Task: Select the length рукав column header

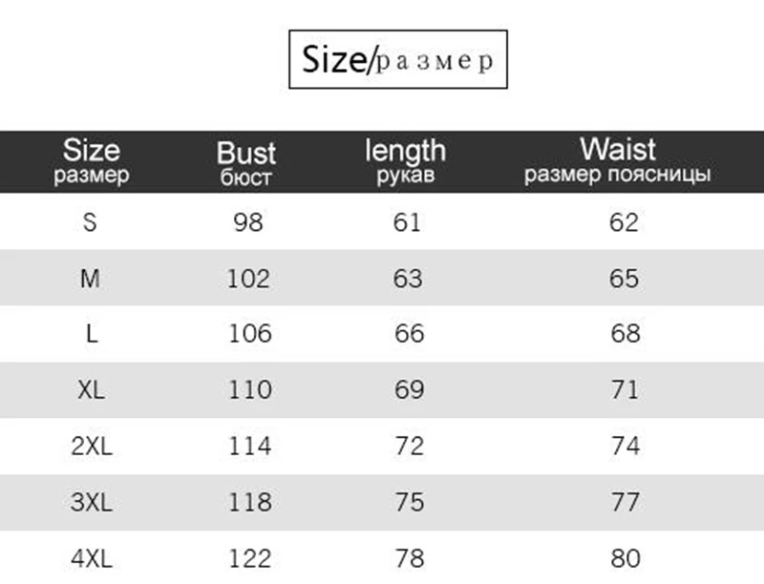Action: (x=405, y=161)
